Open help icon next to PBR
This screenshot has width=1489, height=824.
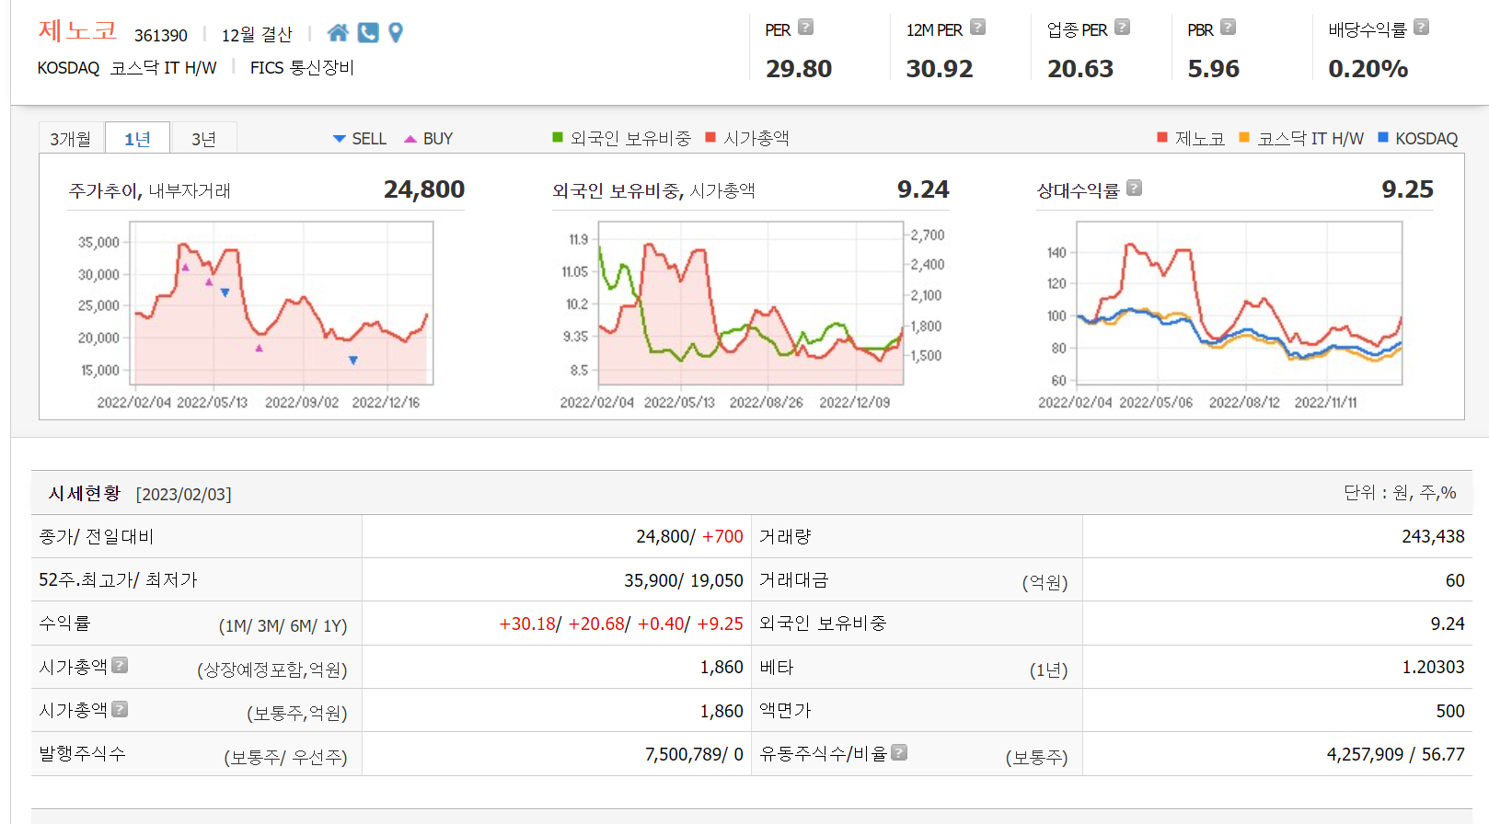1228,28
